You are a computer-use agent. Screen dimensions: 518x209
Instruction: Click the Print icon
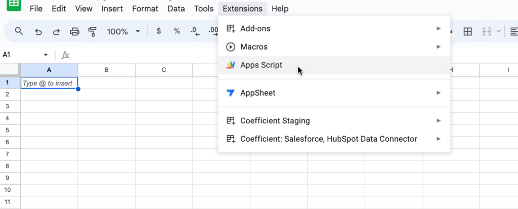click(x=75, y=32)
